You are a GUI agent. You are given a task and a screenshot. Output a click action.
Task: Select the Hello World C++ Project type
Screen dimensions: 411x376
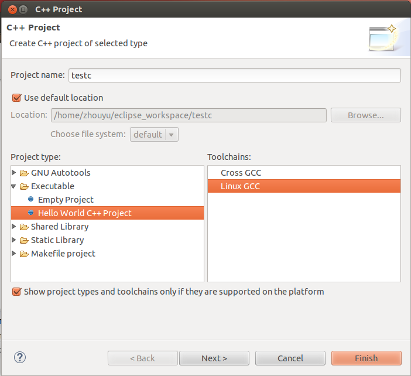84,213
